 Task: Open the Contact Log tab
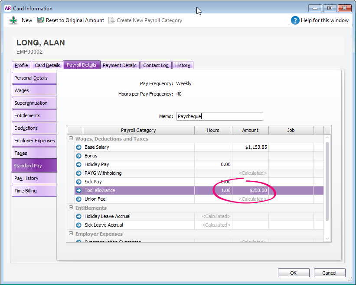156,65
